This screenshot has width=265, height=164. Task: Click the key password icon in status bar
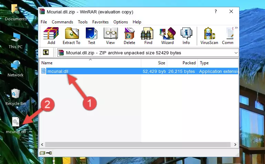tap(49, 153)
